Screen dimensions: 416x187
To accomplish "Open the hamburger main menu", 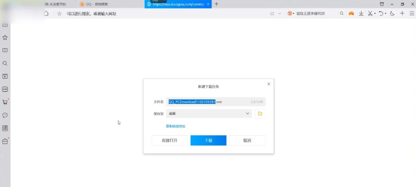I will (x=412, y=13).
